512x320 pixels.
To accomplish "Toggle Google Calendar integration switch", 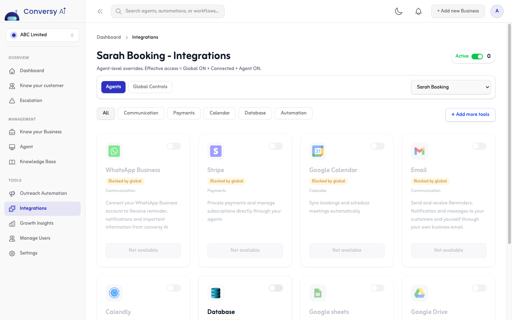I will coord(378,146).
